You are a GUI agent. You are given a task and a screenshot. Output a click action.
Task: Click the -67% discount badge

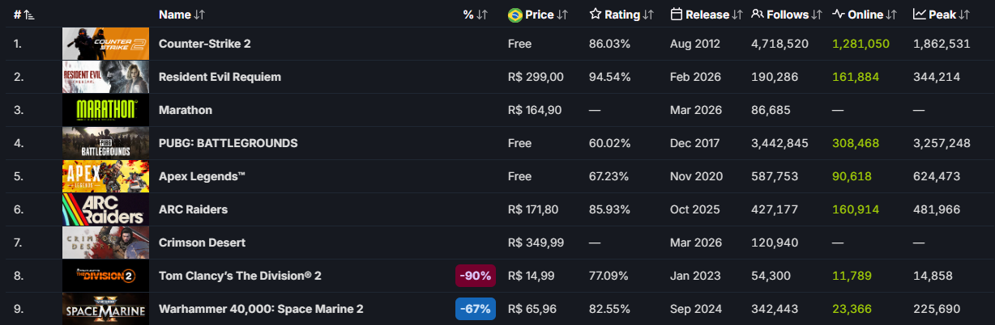coord(476,309)
